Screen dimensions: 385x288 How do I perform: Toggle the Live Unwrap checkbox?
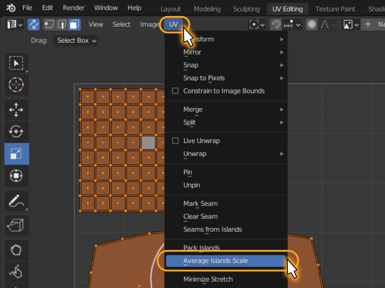175,141
